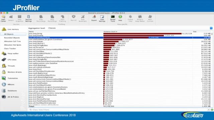Click the Add Bookmark toolbar icon
Image resolution: width=214 pixels, height=120 pixels.
click(83, 18)
